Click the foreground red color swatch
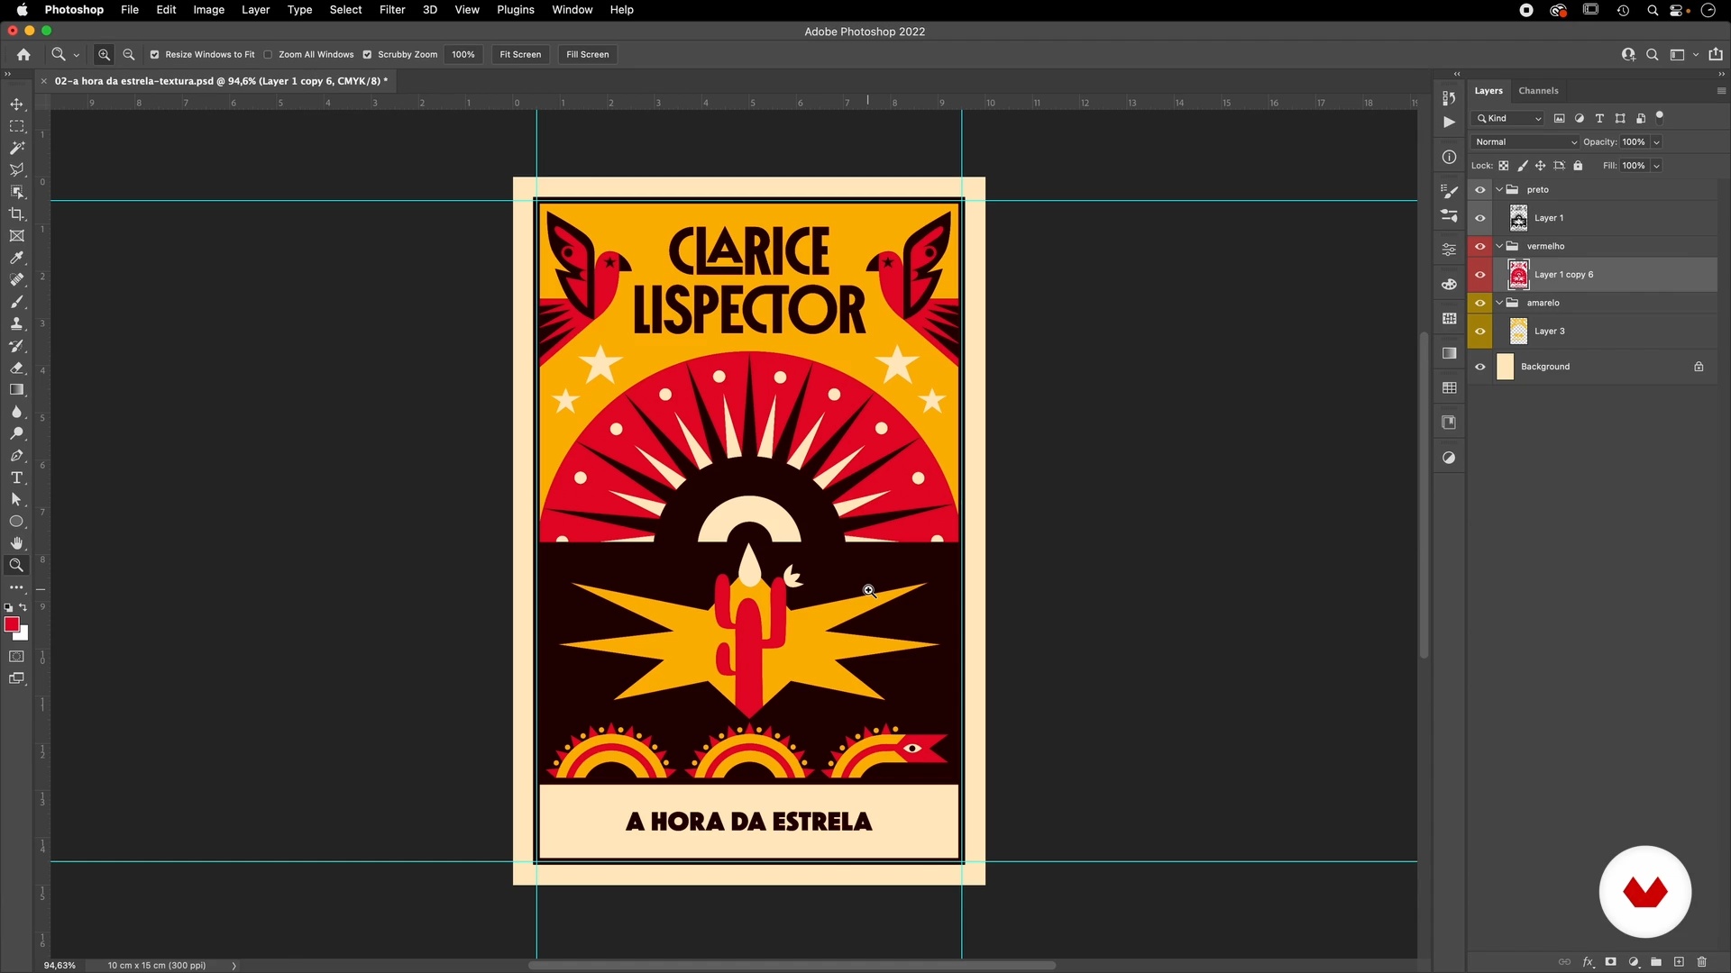The height and width of the screenshot is (973, 1731). tap(12, 624)
